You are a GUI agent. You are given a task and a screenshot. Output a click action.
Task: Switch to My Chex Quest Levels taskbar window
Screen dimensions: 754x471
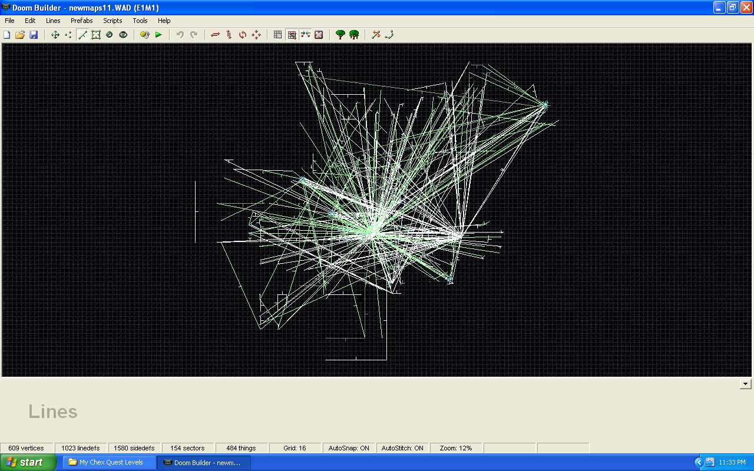pyautogui.click(x=110, y=462)
